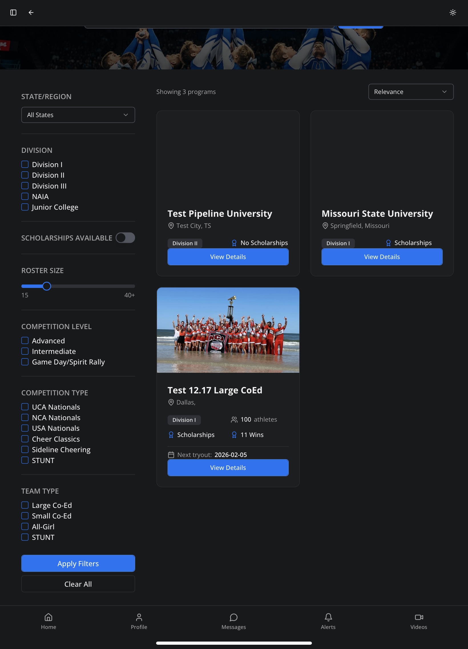
Task: Click the Division I badge on Missouri State card
Action: coord(338,243)
